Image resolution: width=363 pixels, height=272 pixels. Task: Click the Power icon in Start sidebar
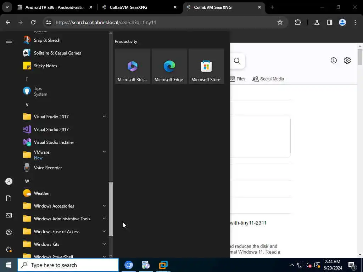coord(9,250)
